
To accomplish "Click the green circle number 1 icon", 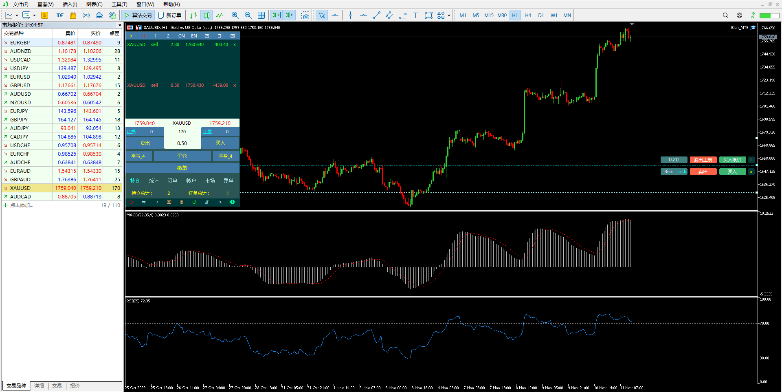I will coord(232,202).
